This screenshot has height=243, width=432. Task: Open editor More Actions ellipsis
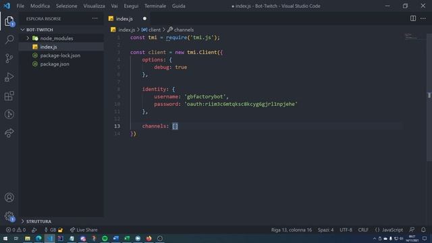coord(423,18)
